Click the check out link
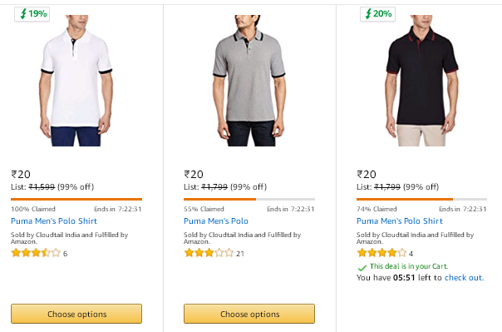 (464, 278)
